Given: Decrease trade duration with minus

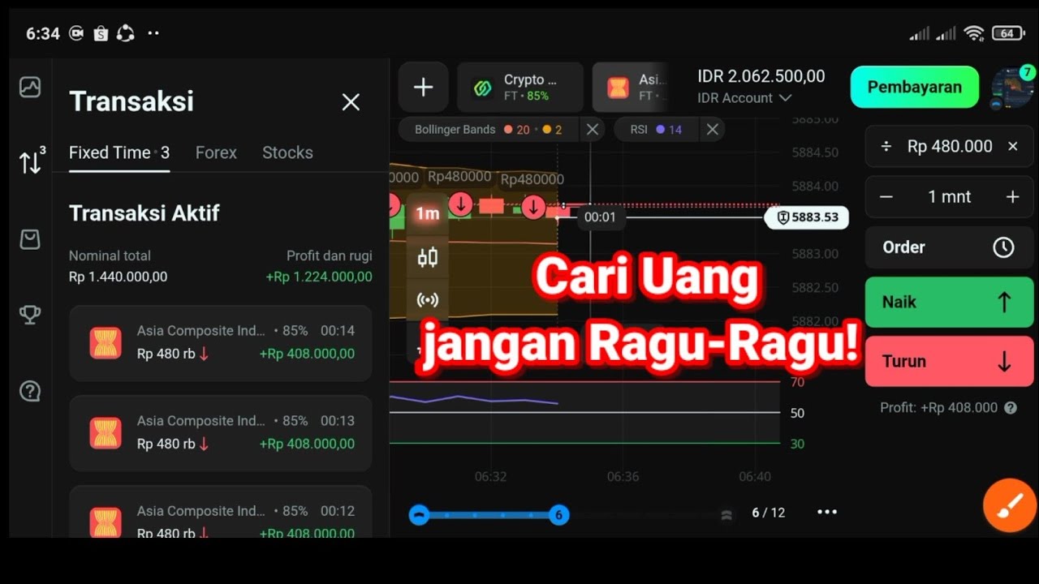Looking at the screenshot, I should [x=886, y=197].
